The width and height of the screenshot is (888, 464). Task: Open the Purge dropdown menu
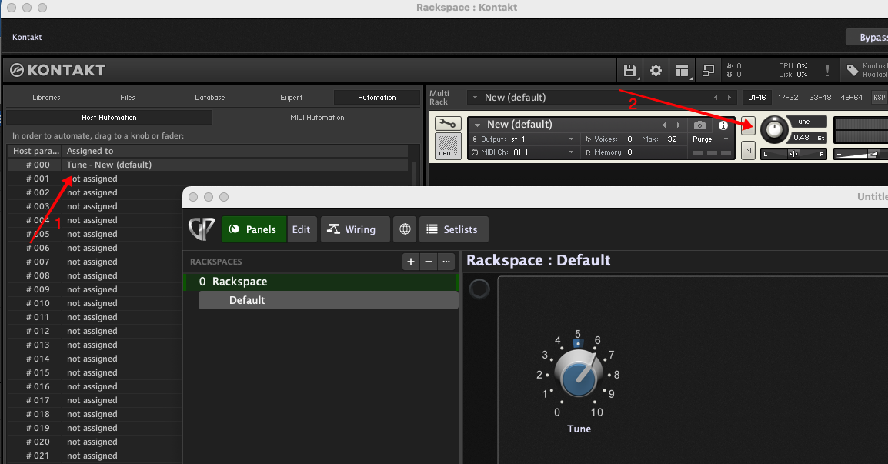coord(711,139)
